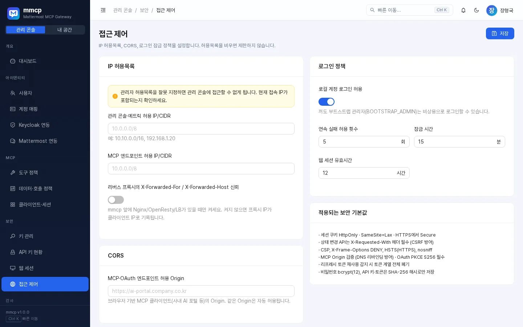Click the Mattermost 연동 chat icon
Screen dimensions: 523x327
click(13, 141)
